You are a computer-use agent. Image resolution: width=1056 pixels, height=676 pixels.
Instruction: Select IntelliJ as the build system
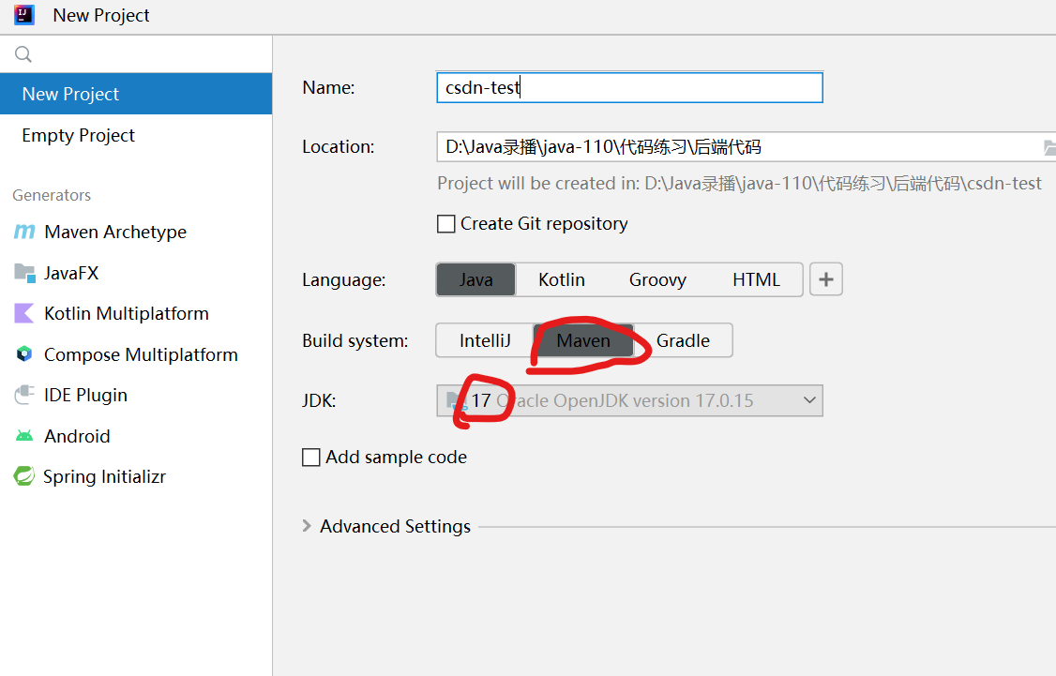coord(485,340)
